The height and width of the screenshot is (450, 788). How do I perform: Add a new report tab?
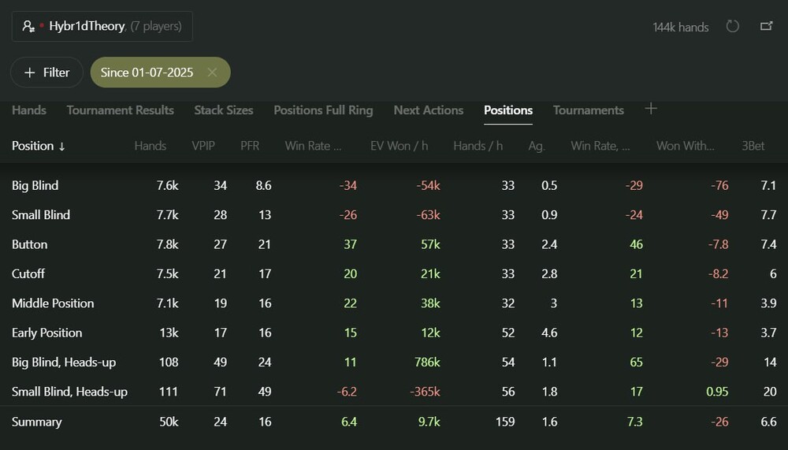click(651, 109)
